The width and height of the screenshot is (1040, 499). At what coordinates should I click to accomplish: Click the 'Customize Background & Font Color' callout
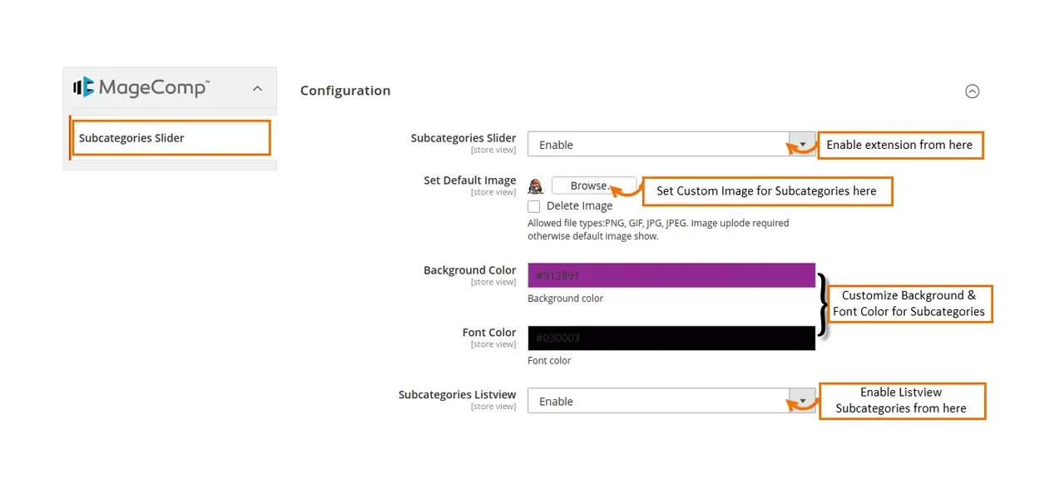click(x=909, y=304)
